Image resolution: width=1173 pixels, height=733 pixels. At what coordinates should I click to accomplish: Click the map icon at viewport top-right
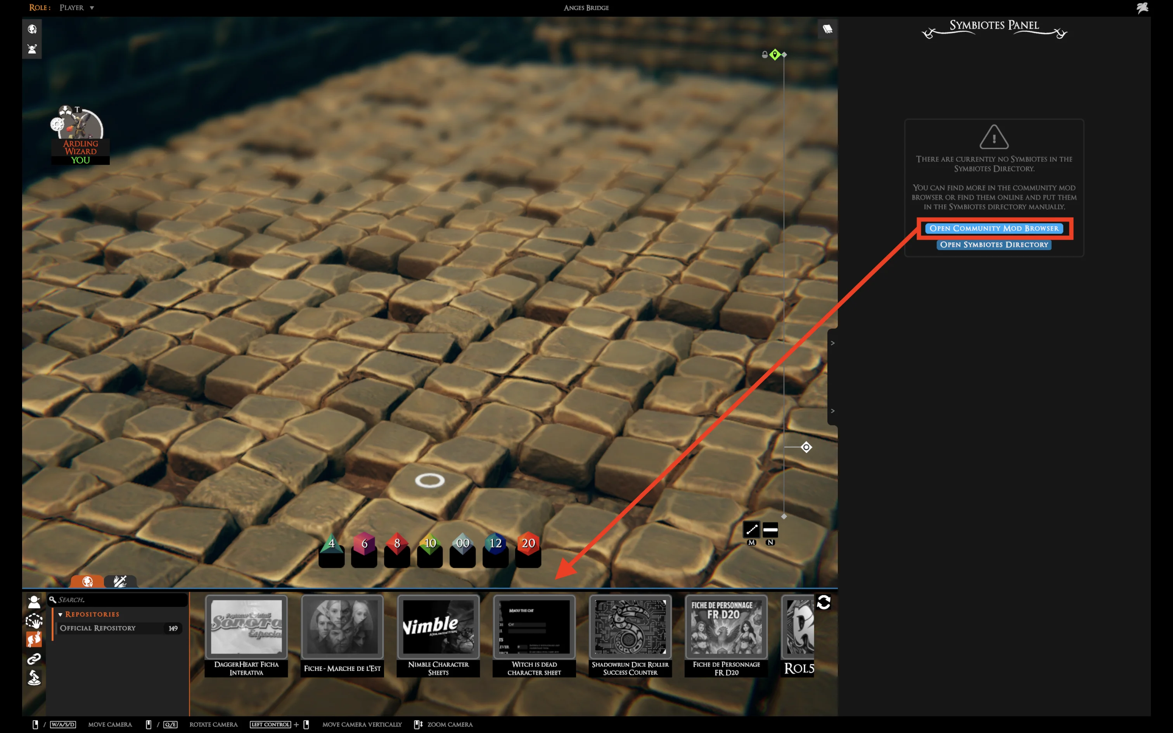coord(827,29)
